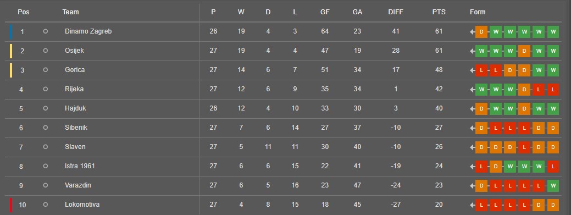Click the Team column header
Viewport: 571px width, 215px height.
point(70,12)
